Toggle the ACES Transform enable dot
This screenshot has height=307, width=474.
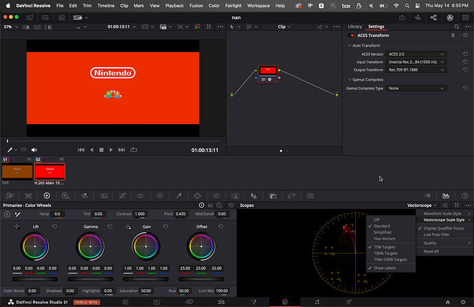[352, 35]
